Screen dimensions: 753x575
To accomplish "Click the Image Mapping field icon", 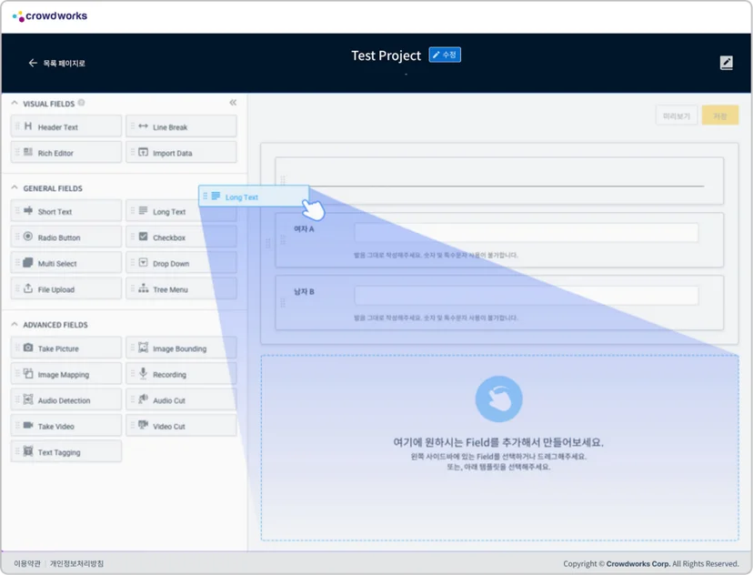I will pos(28,374).
